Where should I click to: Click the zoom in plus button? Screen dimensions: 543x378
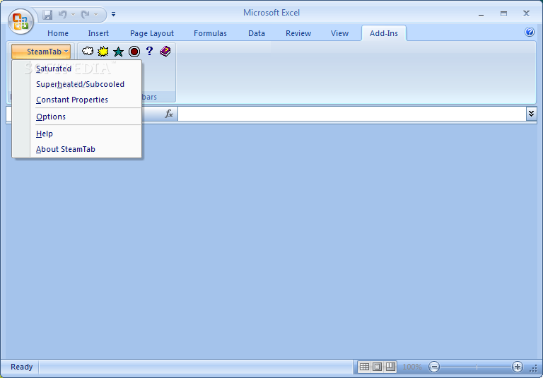click(x=517, y=367)
